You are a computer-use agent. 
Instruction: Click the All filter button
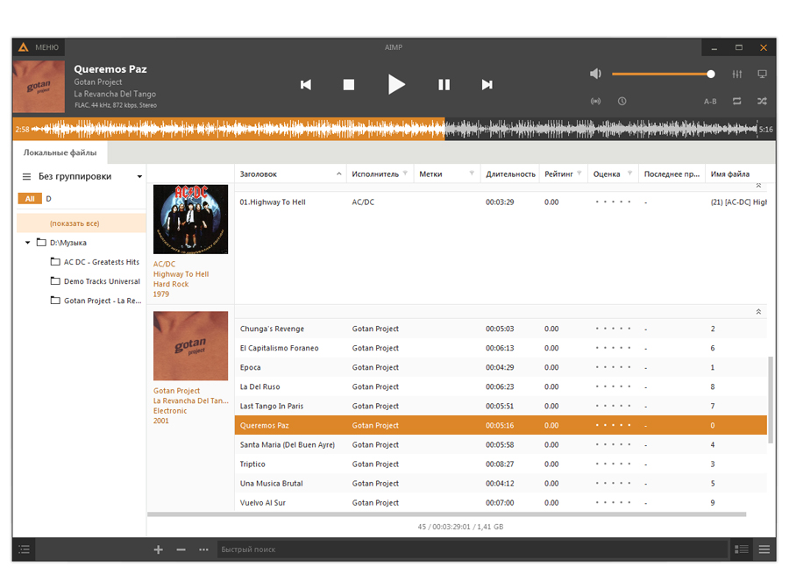point(30,199)
